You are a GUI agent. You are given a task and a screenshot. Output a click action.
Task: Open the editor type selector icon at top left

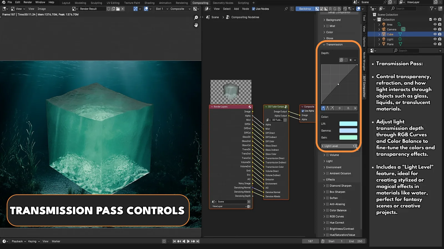4,9
